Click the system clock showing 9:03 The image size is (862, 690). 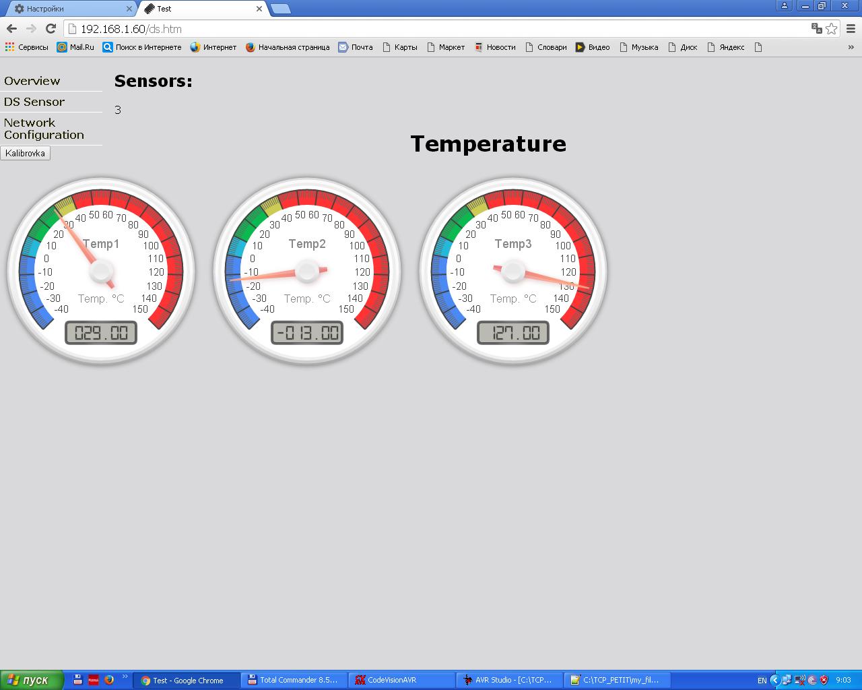tap(843, 681)
